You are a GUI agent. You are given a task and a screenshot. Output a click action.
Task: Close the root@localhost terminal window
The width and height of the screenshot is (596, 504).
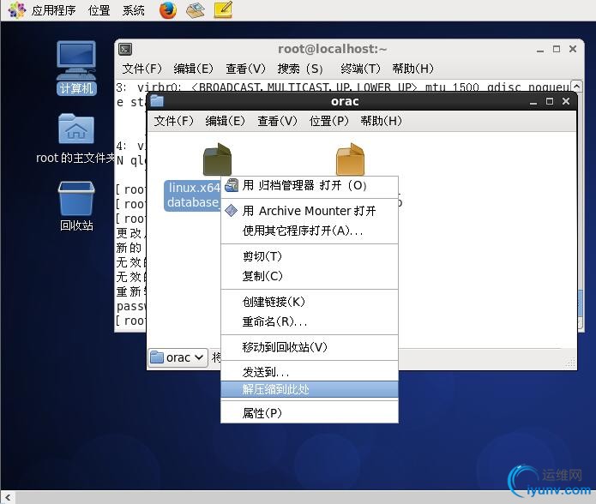pyautogui.click(x=573, y=49)
